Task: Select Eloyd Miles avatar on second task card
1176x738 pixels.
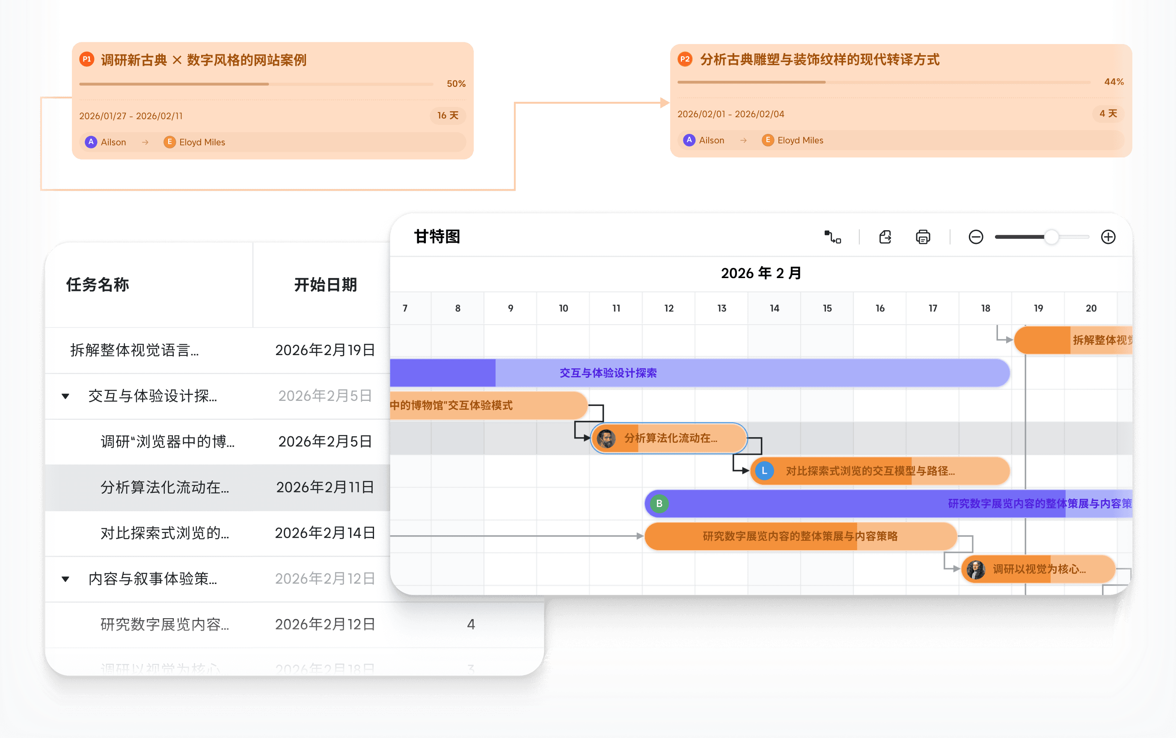Action: coord(768,140)
